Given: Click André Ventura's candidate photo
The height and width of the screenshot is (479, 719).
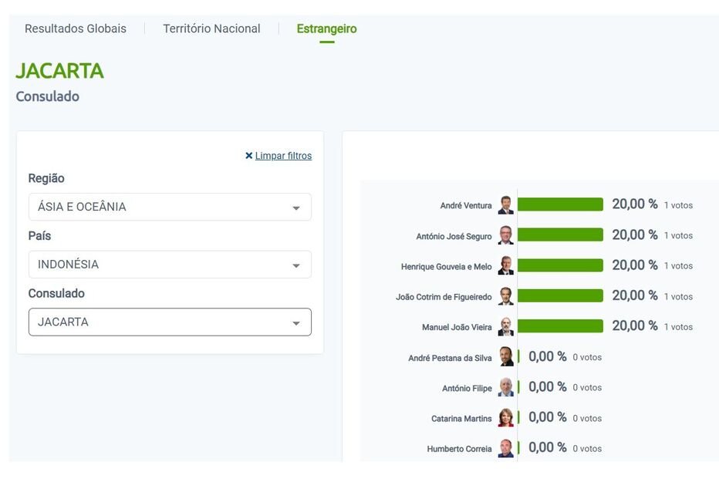Looking at the screenshot, I should [505, 205].
